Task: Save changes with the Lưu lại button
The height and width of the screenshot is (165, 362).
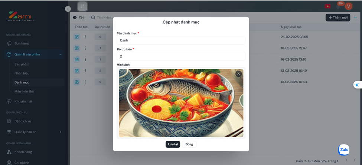Action: coord(173,144)
